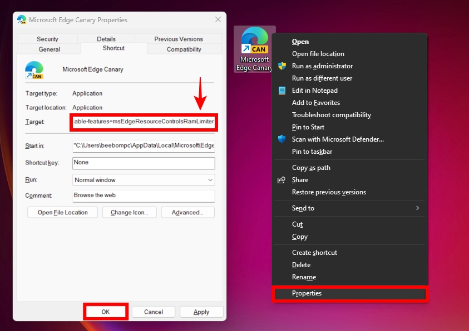Select the Shortcut tab
Image resolution: width=469 pixels, height=331 pixels.
(113, 48)
